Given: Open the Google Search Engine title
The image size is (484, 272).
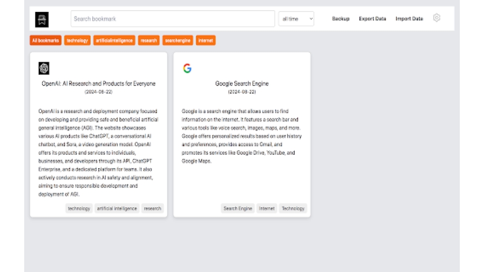Looking at the screenshot, I should [x=242, y=84].
